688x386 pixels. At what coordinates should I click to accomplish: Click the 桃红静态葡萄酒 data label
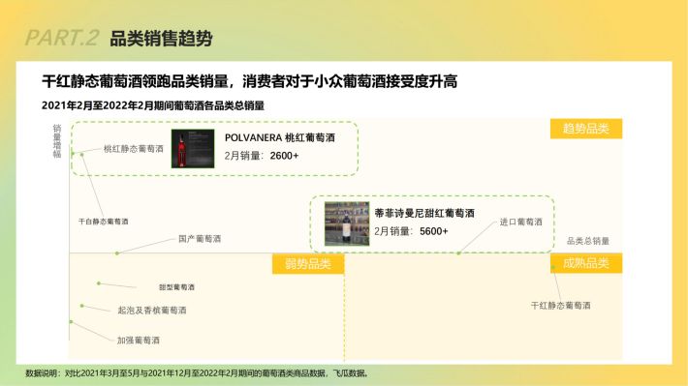tap(134, 149)
